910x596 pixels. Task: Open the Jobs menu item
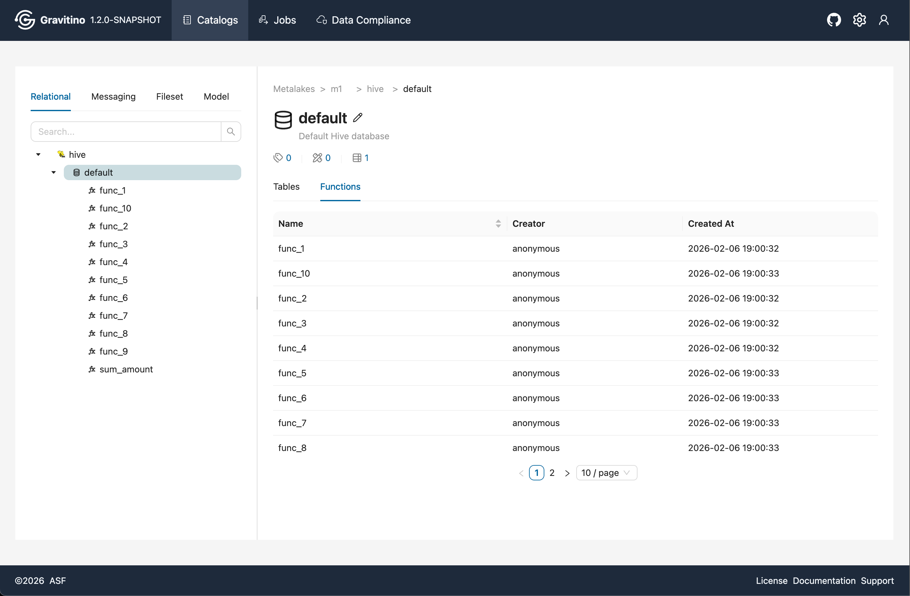278,20
